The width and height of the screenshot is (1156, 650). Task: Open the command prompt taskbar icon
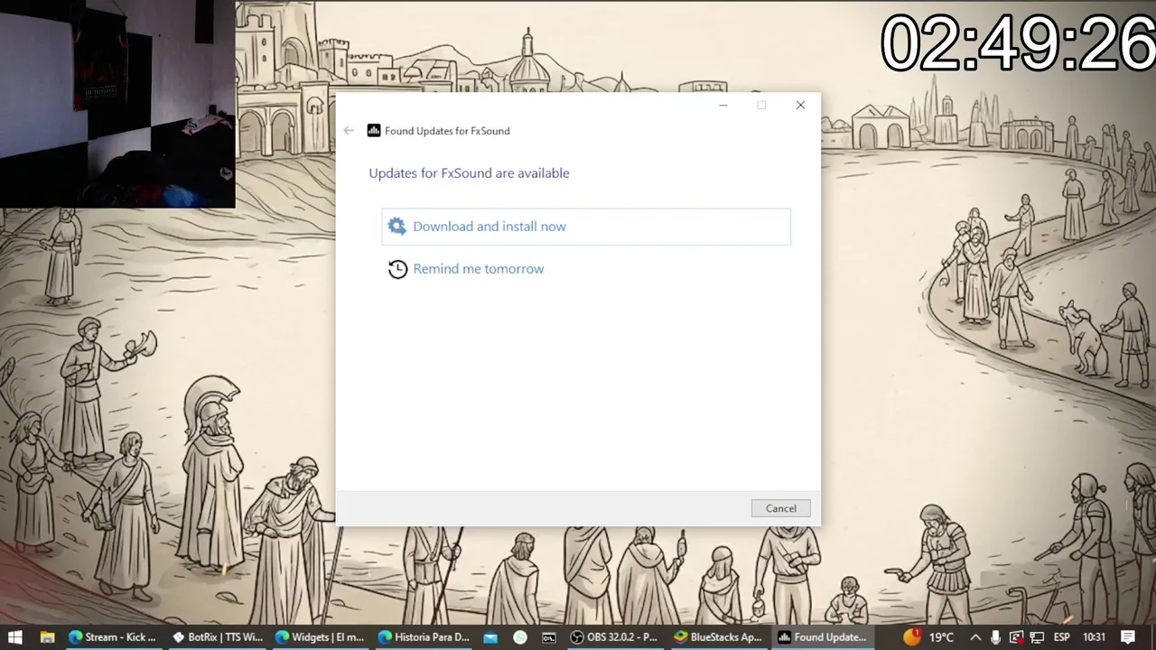(x=549, y=637)
